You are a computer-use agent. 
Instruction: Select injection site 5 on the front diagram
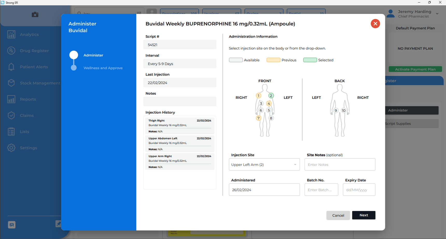click(269, 110)
